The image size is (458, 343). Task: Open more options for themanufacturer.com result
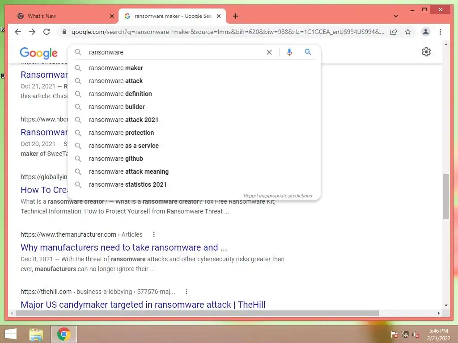click(154, 234)
